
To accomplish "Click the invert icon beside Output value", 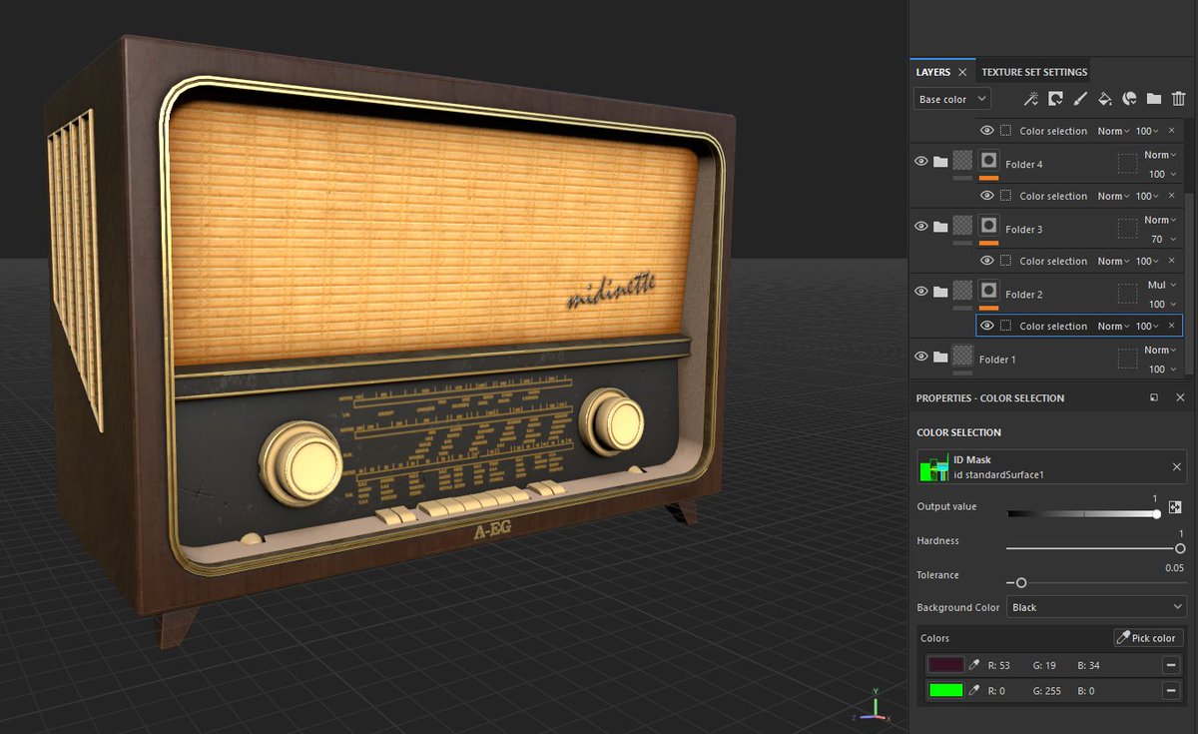I will pos(1175,507).
